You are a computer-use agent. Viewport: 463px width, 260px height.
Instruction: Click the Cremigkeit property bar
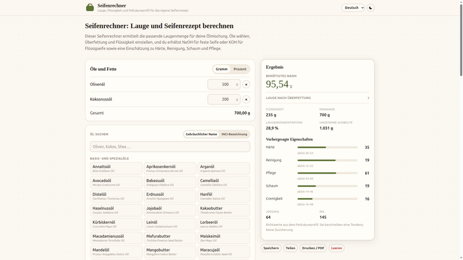tap(327, 199)
